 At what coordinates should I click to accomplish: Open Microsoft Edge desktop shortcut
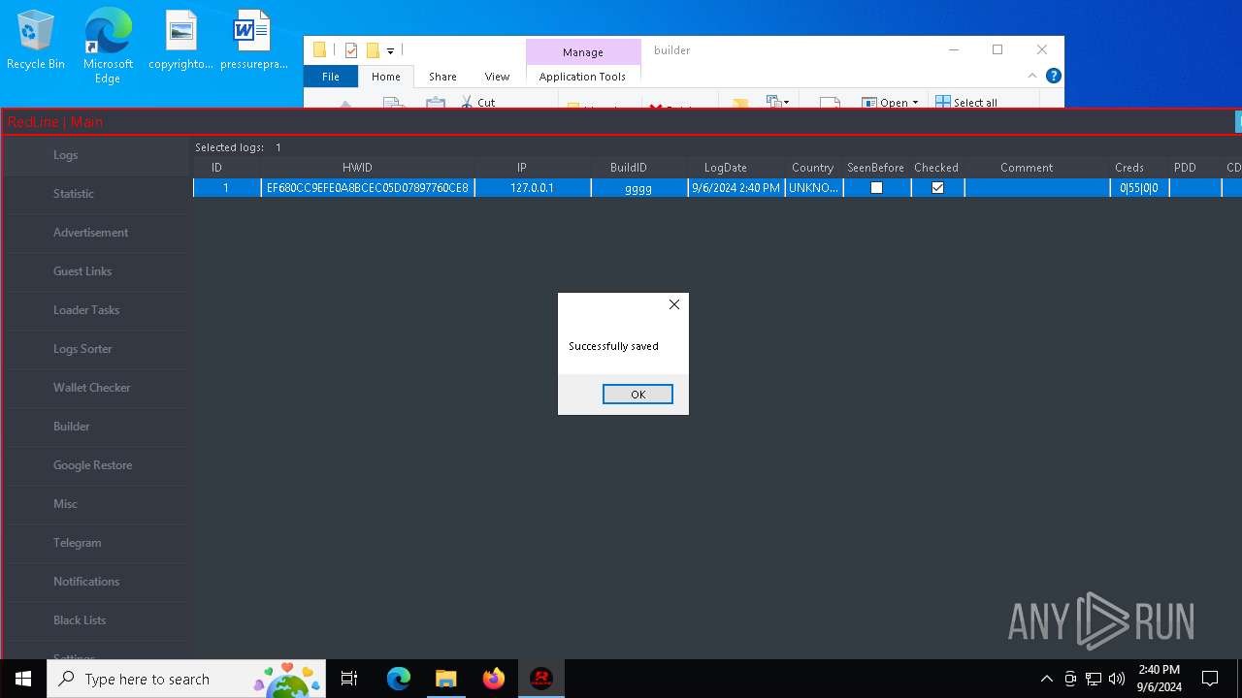coord(108,47)
